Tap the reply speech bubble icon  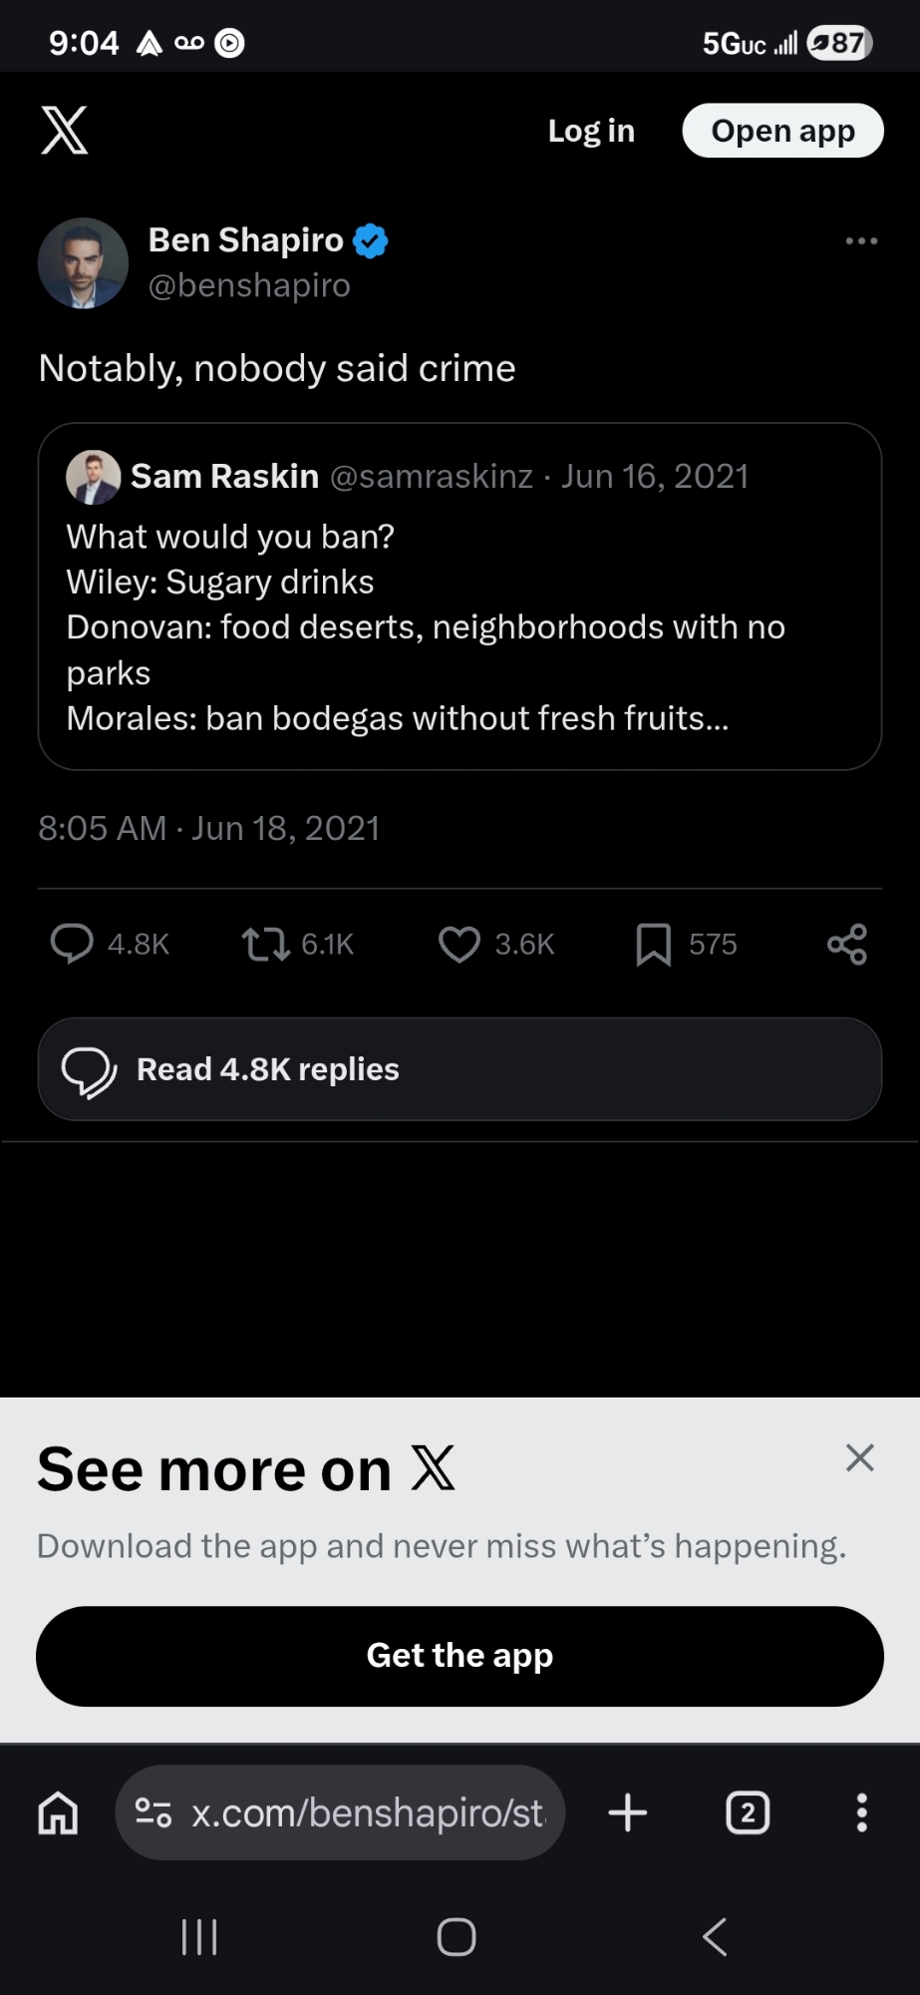coord(72,944)
